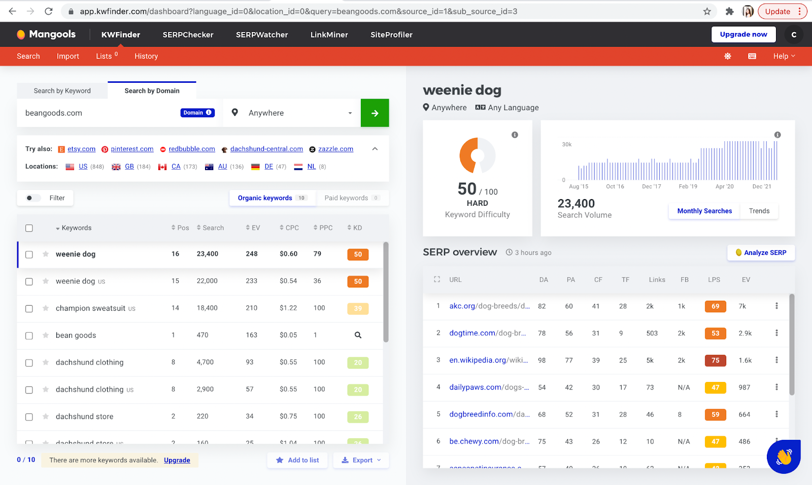Open the Help dropdown menu

tap(784, 56)
